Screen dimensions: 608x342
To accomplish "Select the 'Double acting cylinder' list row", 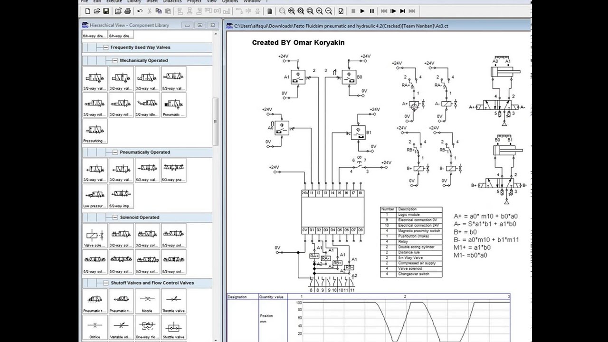I will coord(411,247).
